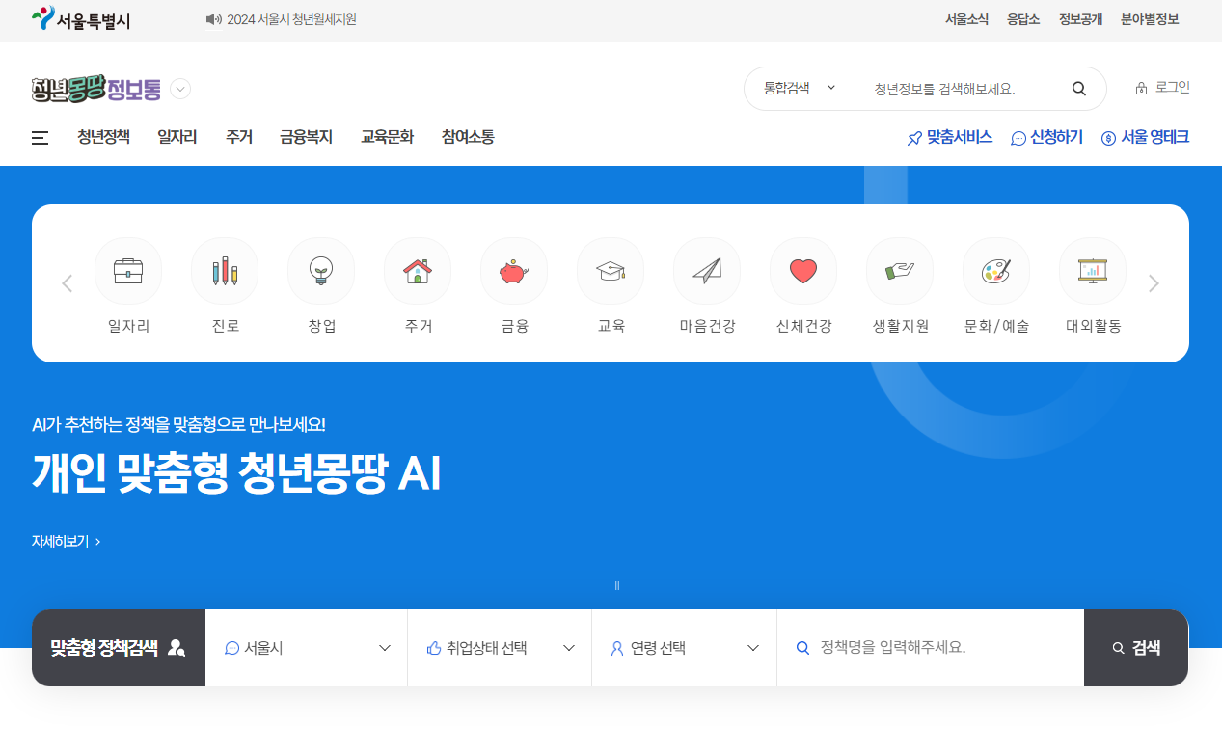
Task: Click the 2024 서울시 청년월세지원 notice
Action: tap(291, 19)
